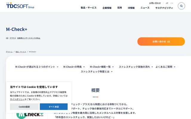Image resolution: width=191 pixels, height=119 pixels.
Task: Go to 製品・サービス in the breadcrumb
Action: coord(21,52)
